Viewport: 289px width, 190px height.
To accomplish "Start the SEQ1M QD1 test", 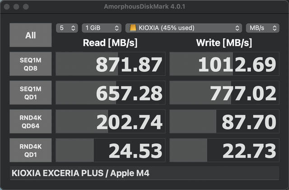I will (30, 93).
